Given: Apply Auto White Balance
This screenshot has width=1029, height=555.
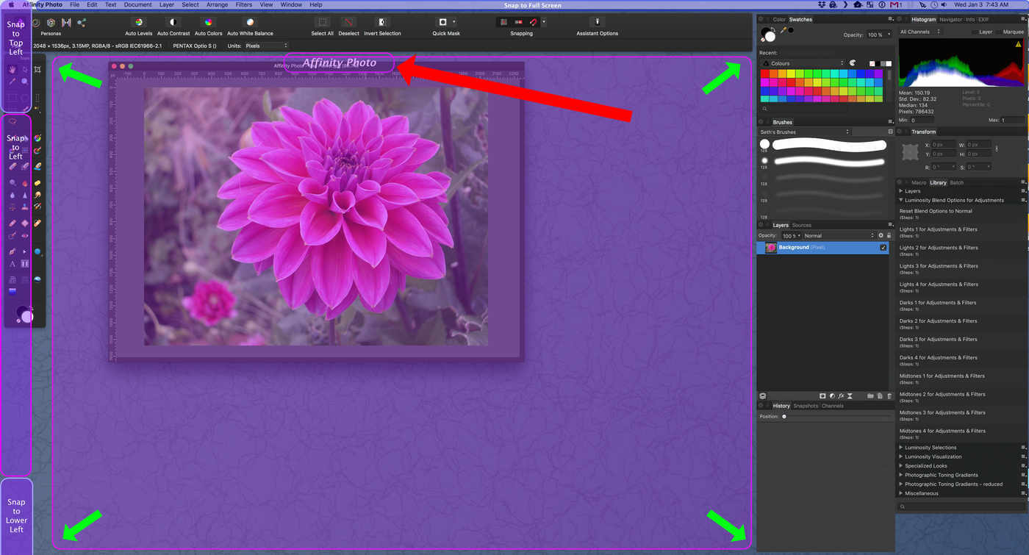Looking at the screenshot, I should click(250, 23).
